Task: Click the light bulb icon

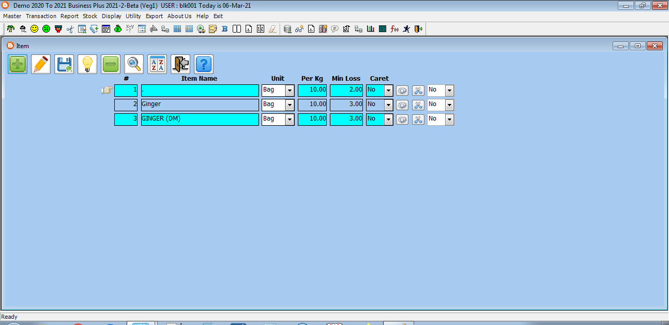Action: click(x=87, y=64)
